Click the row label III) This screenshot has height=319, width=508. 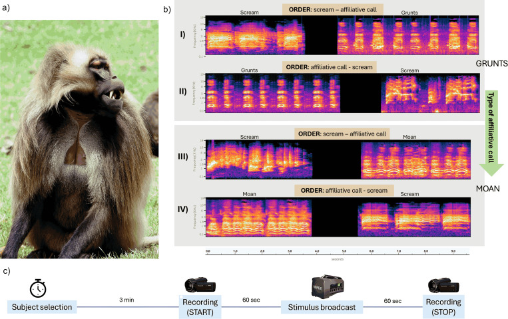point(182,156)
